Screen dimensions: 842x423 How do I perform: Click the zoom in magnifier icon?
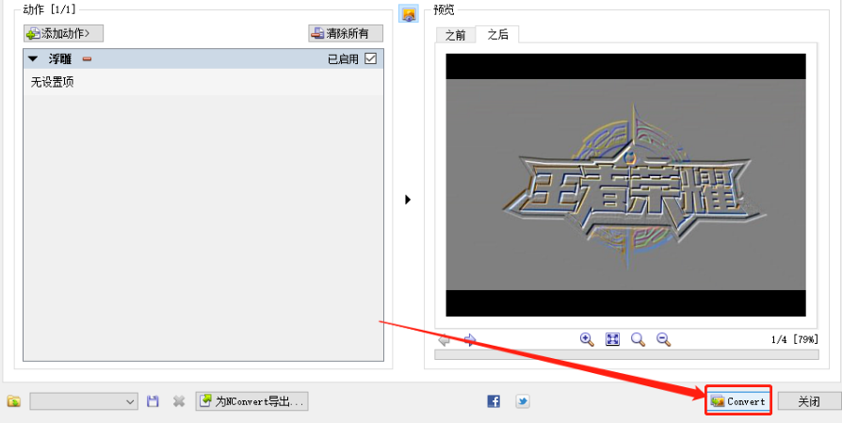[x=587, y=339]
